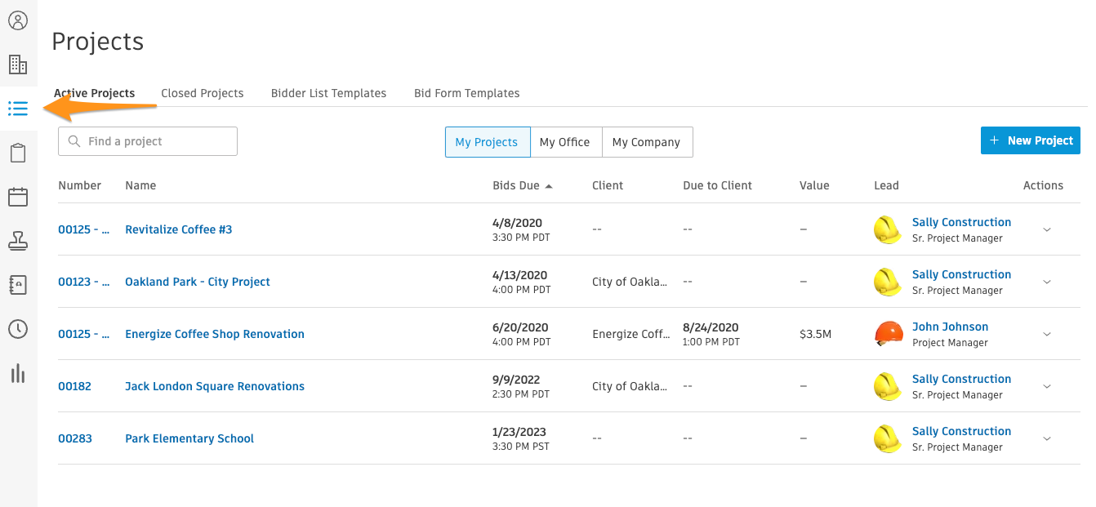Switch to Active Projects tab
Screen dimensions: 1096x507
point(94,93)
